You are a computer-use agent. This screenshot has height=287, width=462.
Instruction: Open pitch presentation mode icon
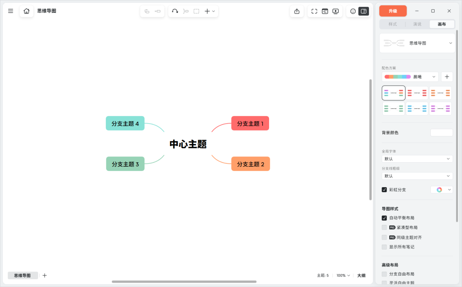pos(325,11)
